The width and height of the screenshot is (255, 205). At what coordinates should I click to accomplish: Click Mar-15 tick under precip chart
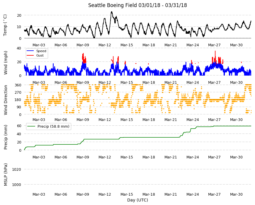[x=127, y=157]
